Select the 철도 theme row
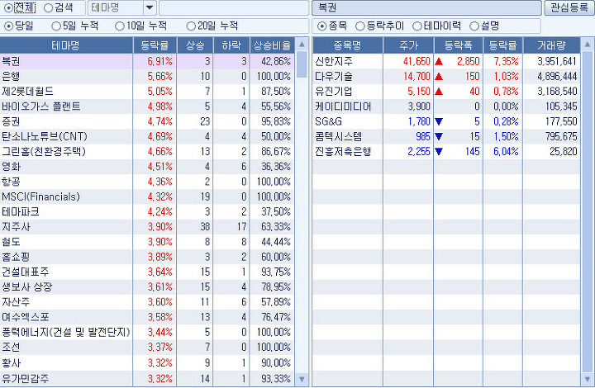The height and width of the screenshot is (388, 595). [147, 242]
